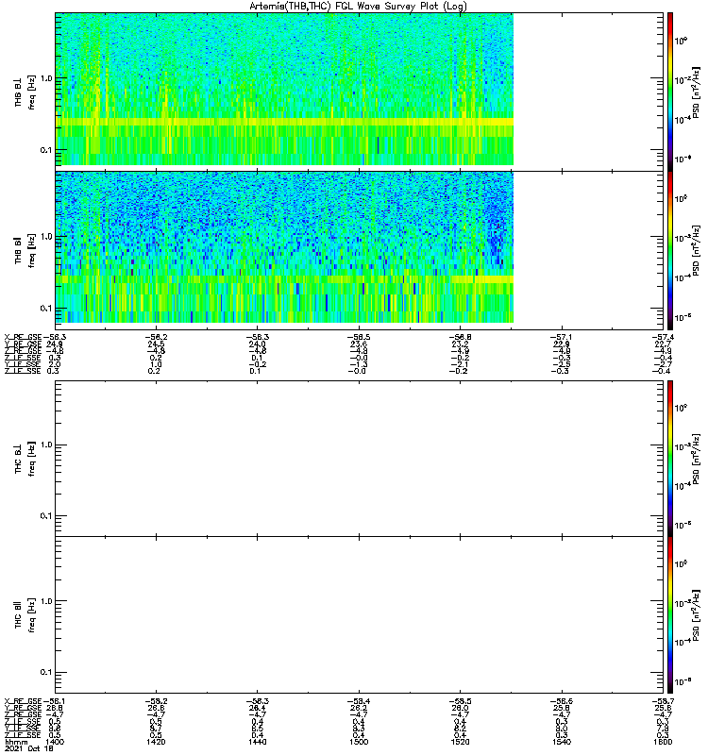Click the plot title 'Artemis(THB,THC) FGL Wave Survey Plot (Log)'
708x755 pixels.
(358, 7)
